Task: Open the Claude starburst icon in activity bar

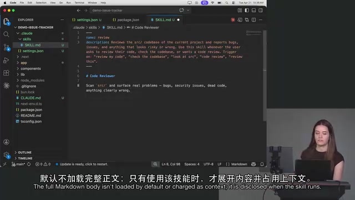Action: (x=6, y=86)
